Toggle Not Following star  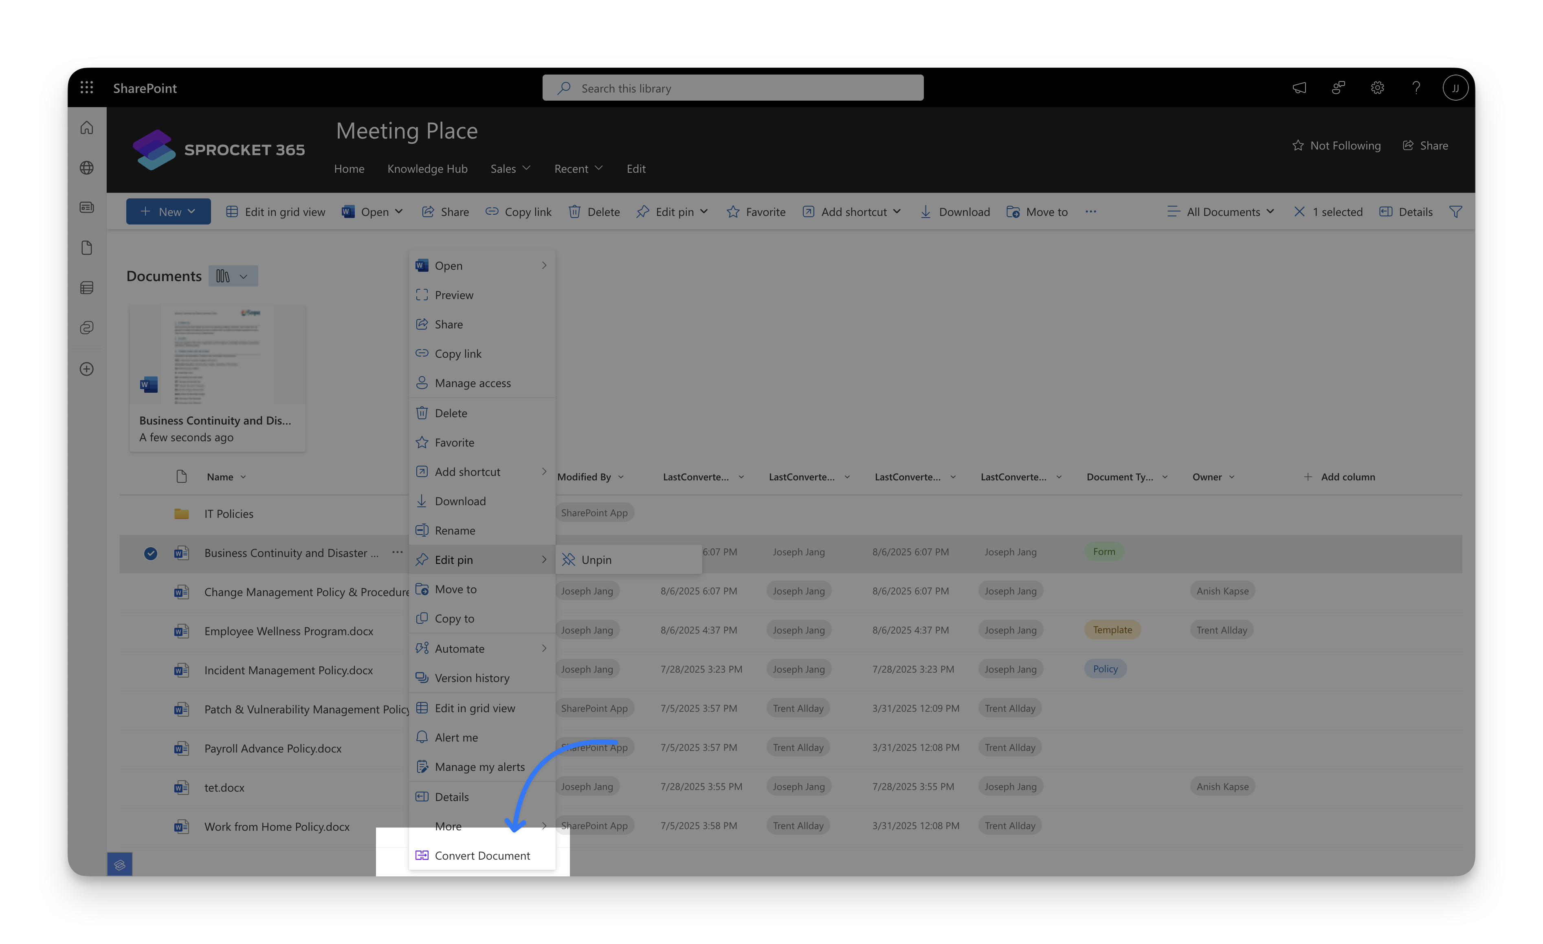pyautogui.click(x=1336, y=145)
